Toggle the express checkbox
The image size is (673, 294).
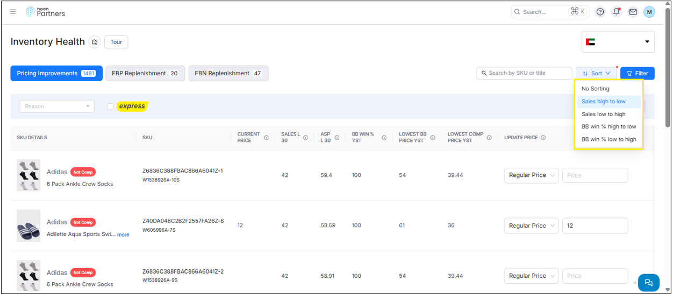pos(110,106)
